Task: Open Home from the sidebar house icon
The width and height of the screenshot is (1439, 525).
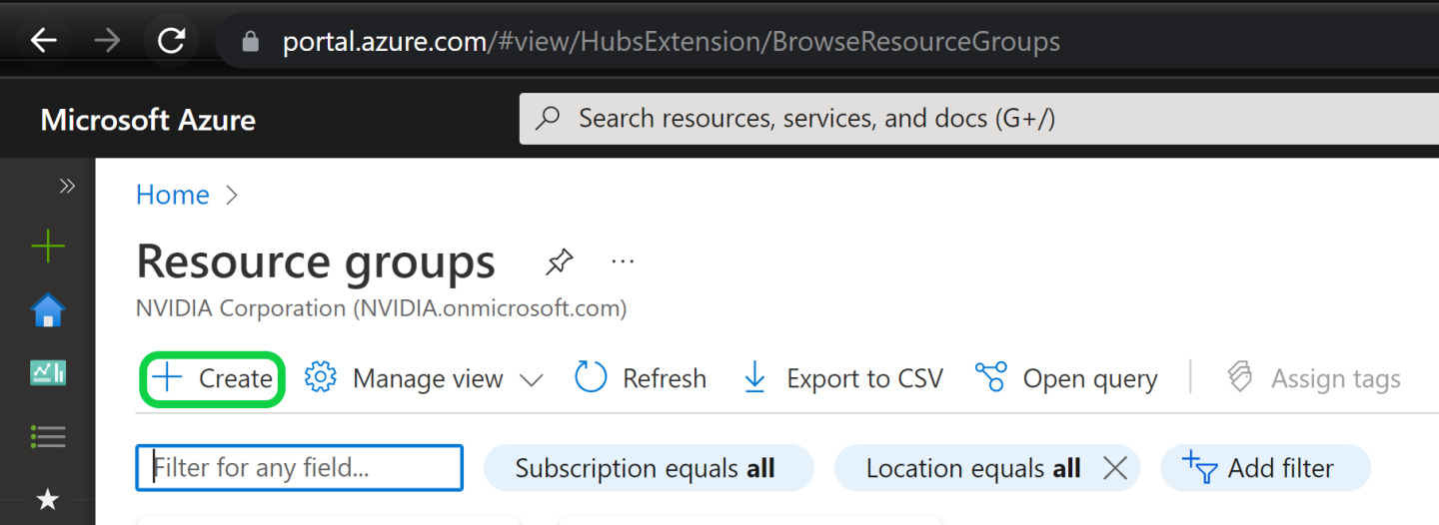Action: [x=48, y=310]
